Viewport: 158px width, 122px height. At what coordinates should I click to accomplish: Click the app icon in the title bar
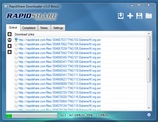point(6,6)
